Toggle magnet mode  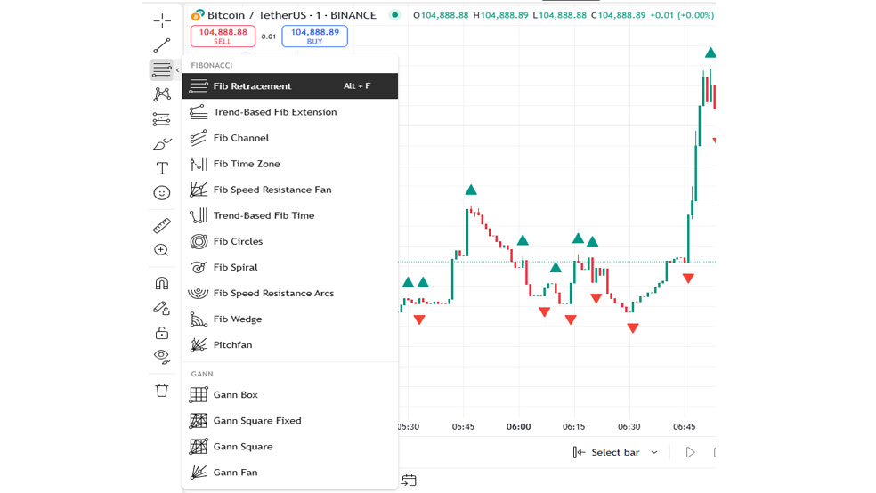[162, 284]
